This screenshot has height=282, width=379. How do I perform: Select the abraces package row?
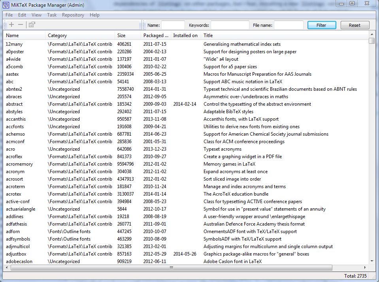[186, 97]
